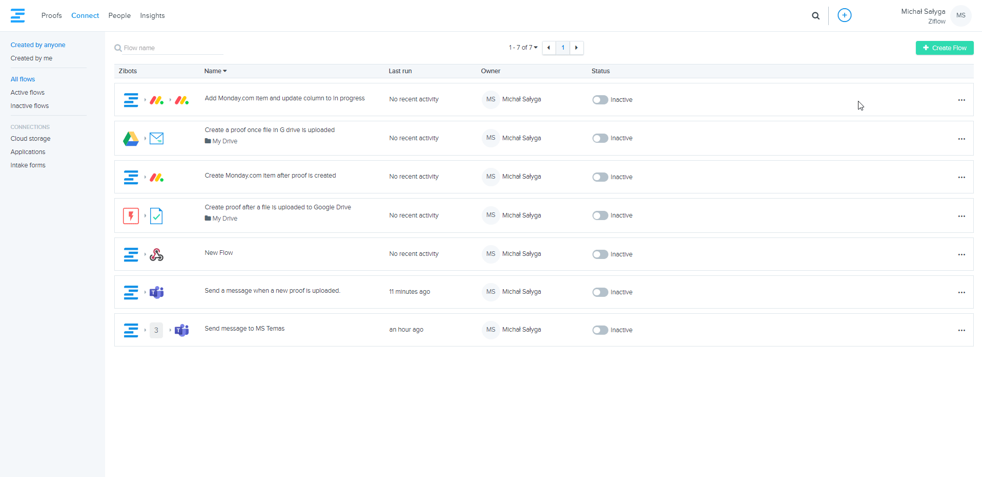Open the MS user avatar menu in header
982x477 pixels.
(960, 15)
